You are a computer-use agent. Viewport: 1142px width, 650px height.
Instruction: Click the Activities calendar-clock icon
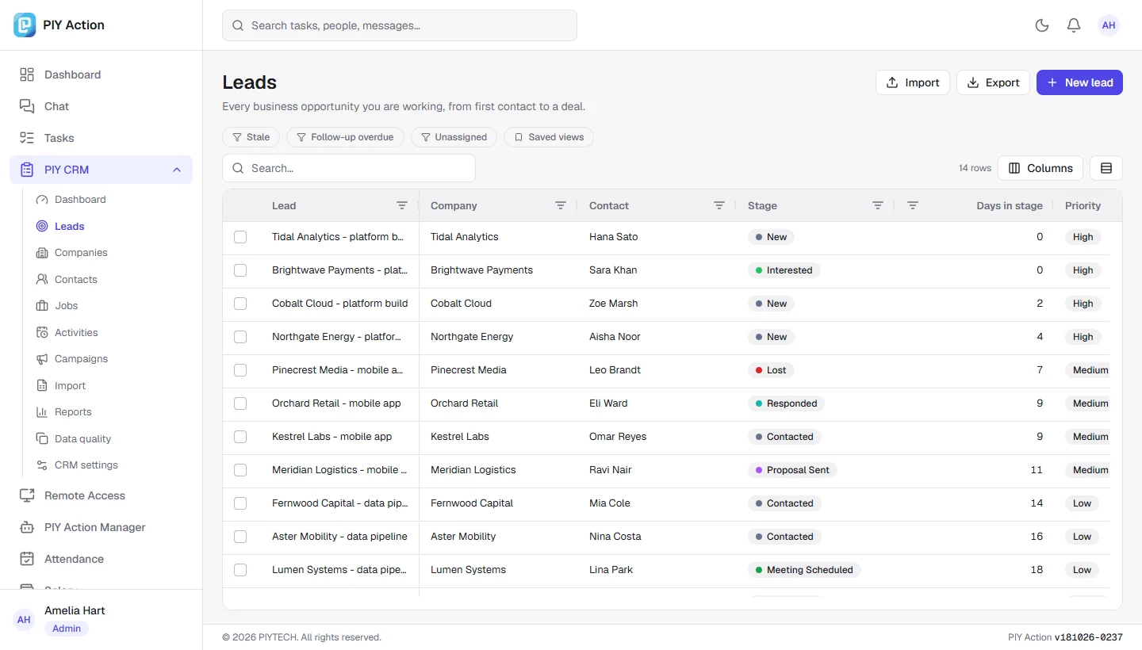pos(42,332)
